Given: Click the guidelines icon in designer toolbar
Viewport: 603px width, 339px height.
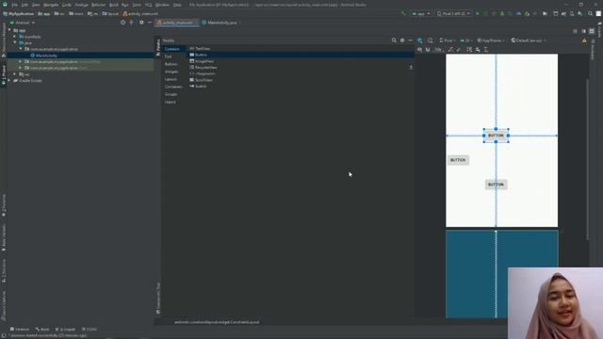Looking at the screenshot, I should pos(486,50).
